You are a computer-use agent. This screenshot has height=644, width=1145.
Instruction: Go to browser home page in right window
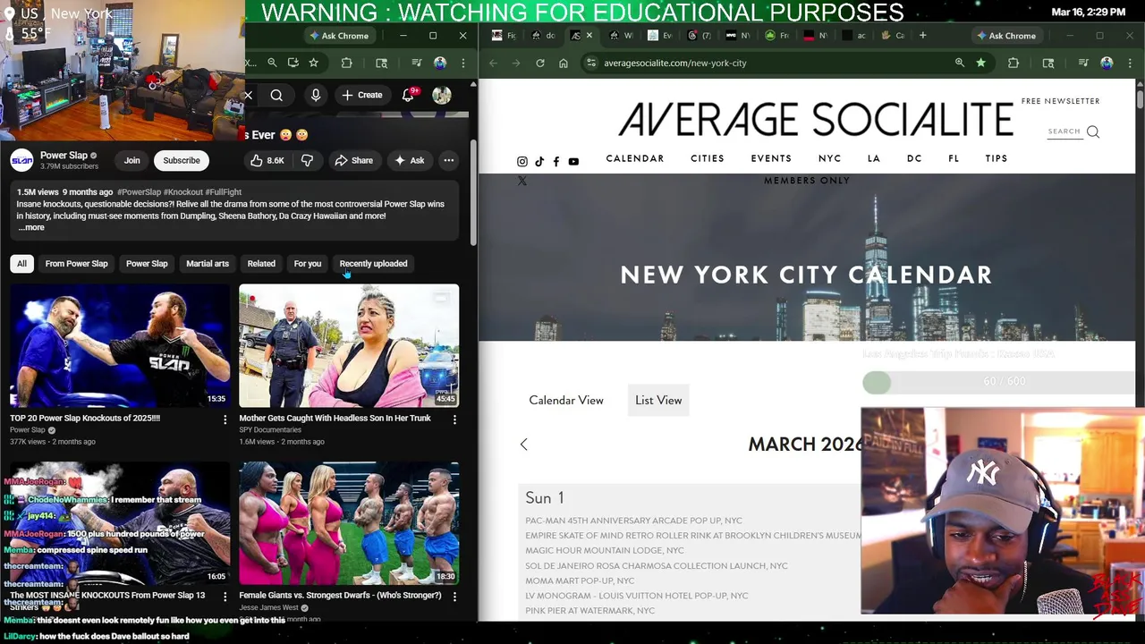click(x=564, y=63)
